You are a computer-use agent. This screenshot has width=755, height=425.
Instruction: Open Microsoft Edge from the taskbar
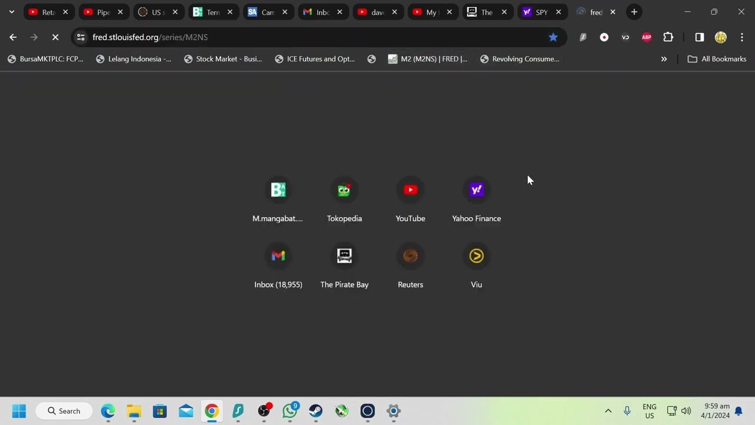(x=108, y=411)
